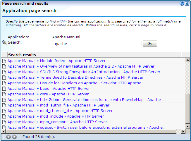Click the vertical scrollbar thumb
The width and height of the screenshot is (191, 141).
[x=187, y=109]
